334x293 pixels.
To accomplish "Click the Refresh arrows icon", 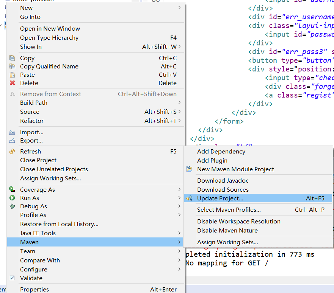I will pyautogui.click(x=13, y=151).
